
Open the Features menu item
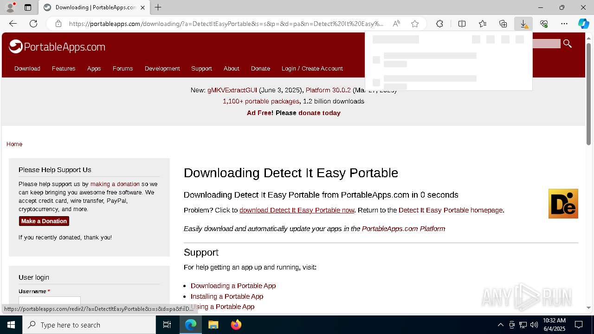coord(64,68)
